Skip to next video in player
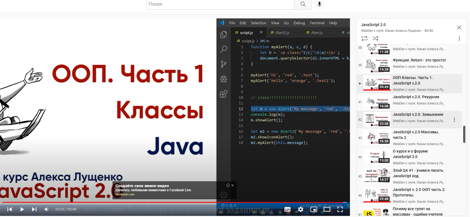Image resolution: width=470 pixels, height=217 pixels. [x=34, y=209]
